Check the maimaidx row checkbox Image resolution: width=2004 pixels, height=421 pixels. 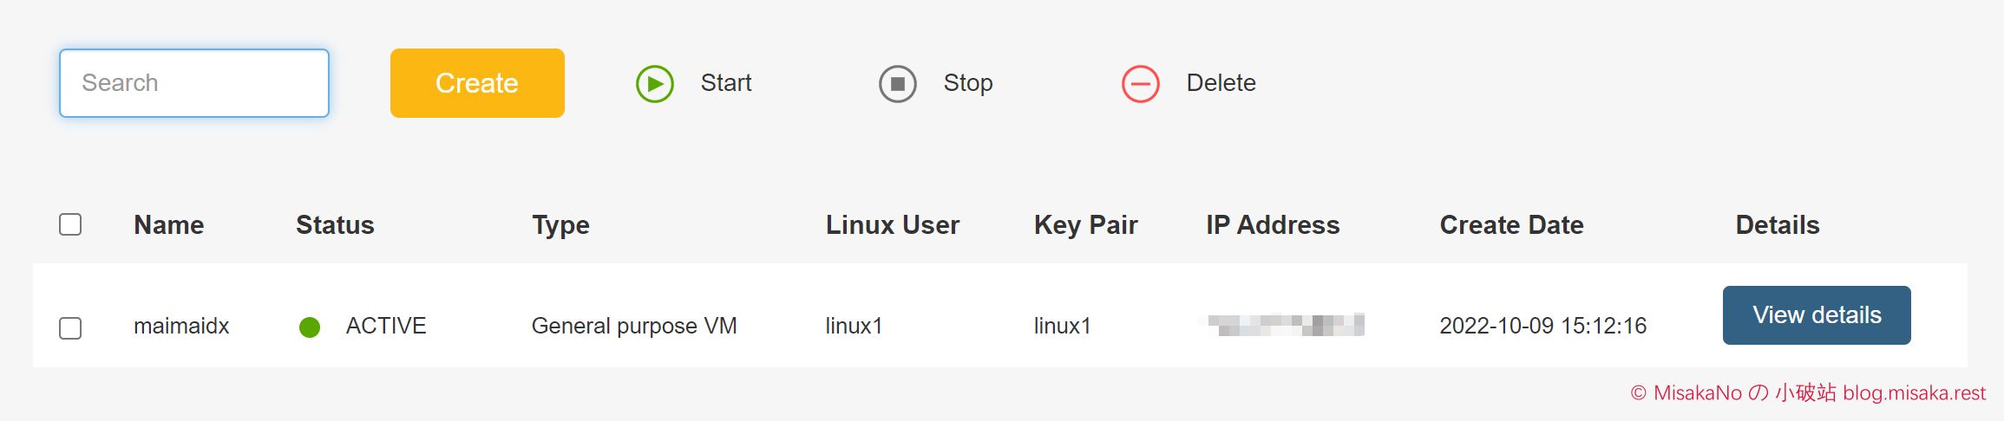(x=70, y=328)
